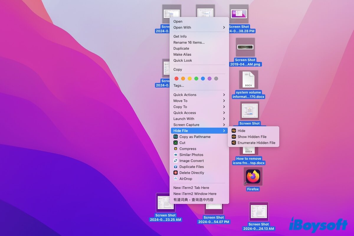This screenshot has width=354, height=236.
Task: Click the AirDrop icon
Action: (x=176, y=179)
